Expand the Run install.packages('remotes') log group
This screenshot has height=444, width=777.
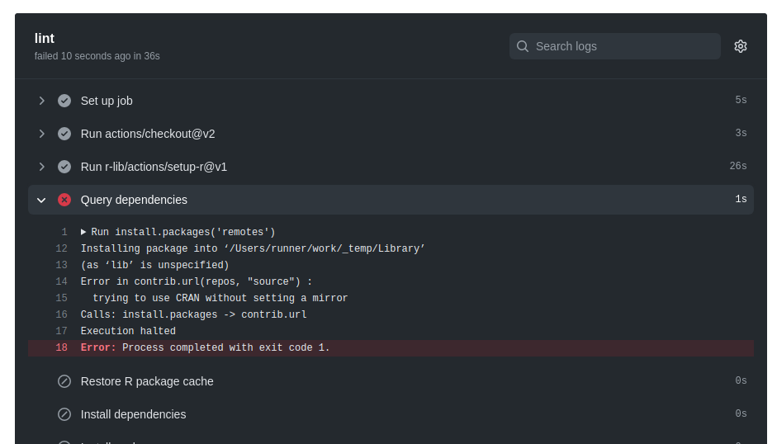coord(83,232)
